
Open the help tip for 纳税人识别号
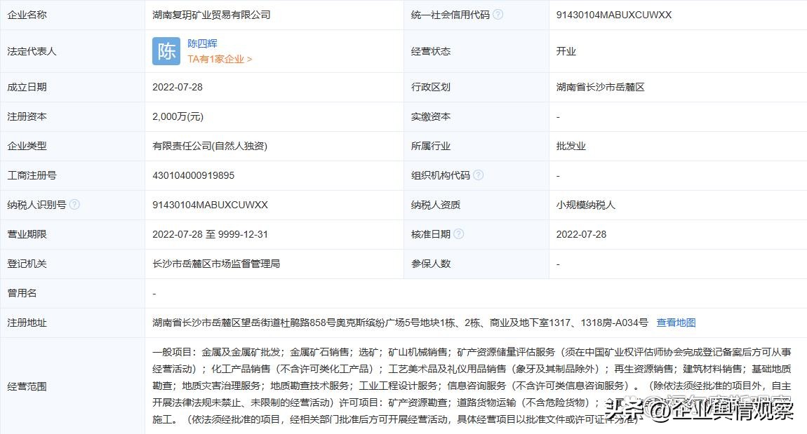[x=75, y=204]
